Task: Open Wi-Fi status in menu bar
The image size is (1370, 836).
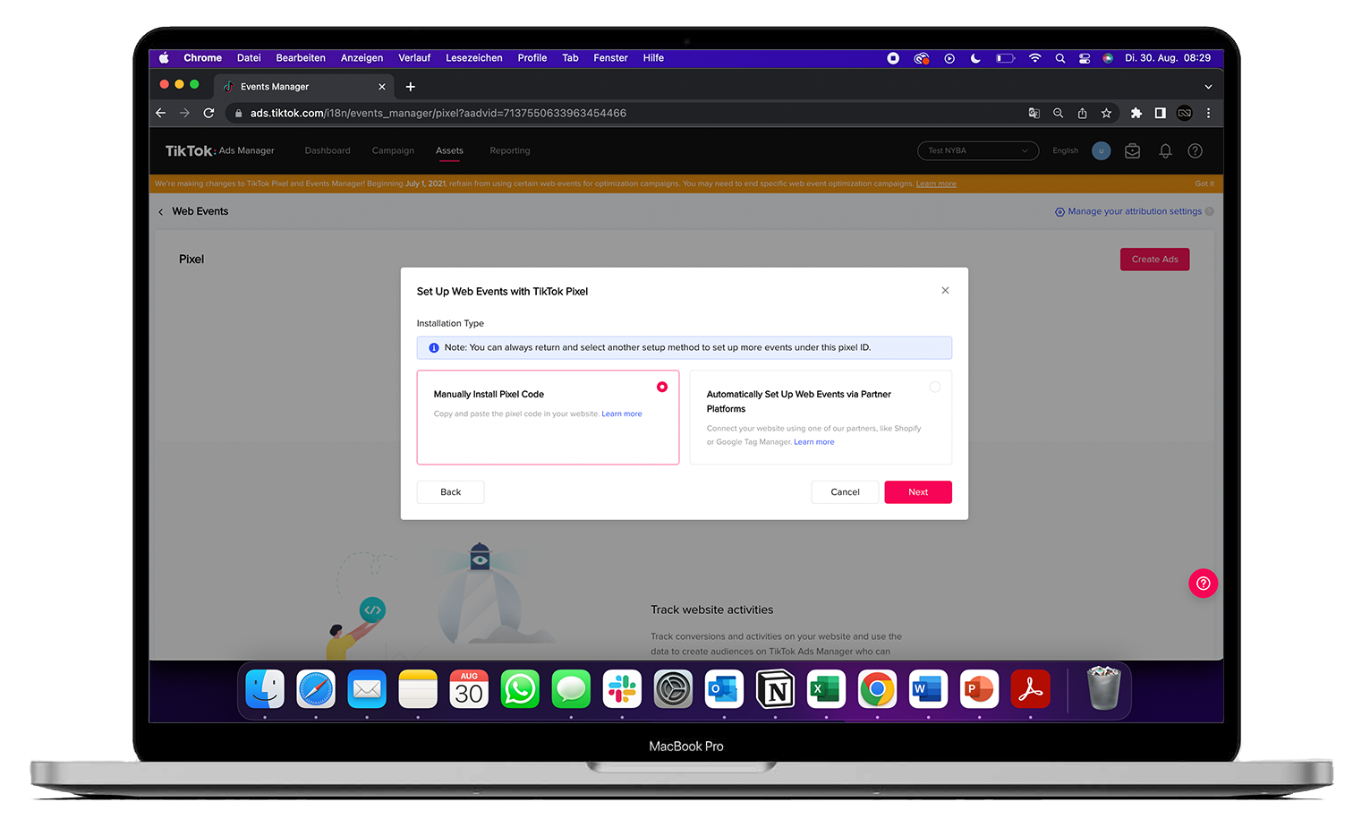Action: point(1035,58)
